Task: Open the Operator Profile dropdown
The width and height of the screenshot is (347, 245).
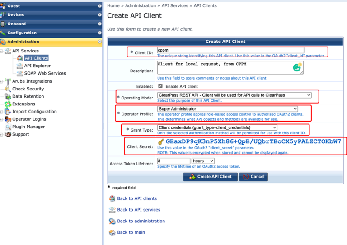Action: pyautogui.click(x=228, y=109)
